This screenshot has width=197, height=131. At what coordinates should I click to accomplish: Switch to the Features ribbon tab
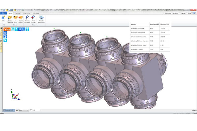point(18,13)
